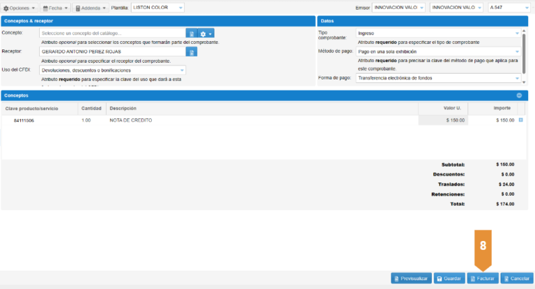Screen dimensions: 535x289
Task: Click the catalog search icon beside Concepto
Action: [191, 33]
